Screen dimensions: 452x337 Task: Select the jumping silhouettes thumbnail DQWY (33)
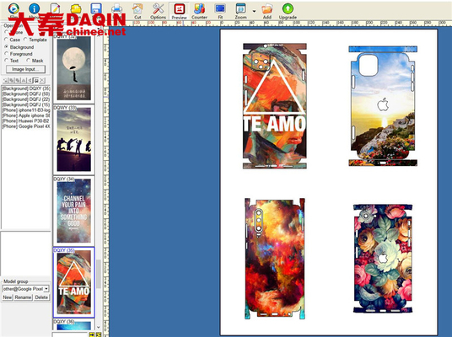pyautogui.click(x=74, y=139)
